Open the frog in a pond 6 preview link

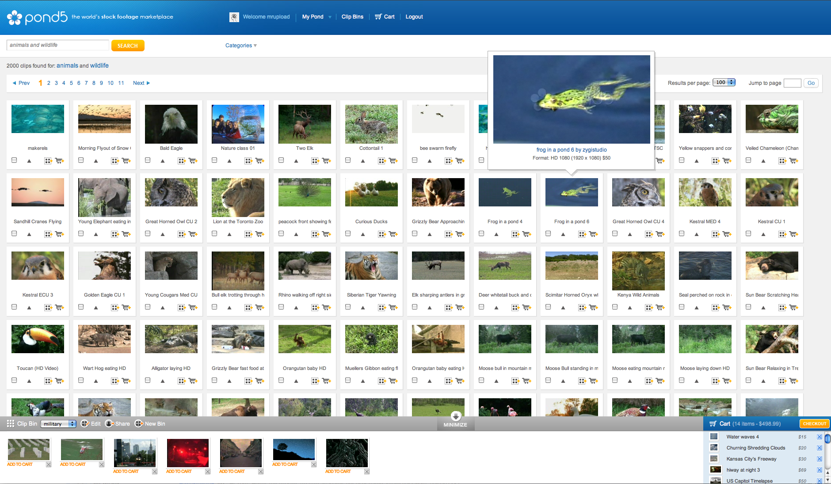tap(572, 150)
